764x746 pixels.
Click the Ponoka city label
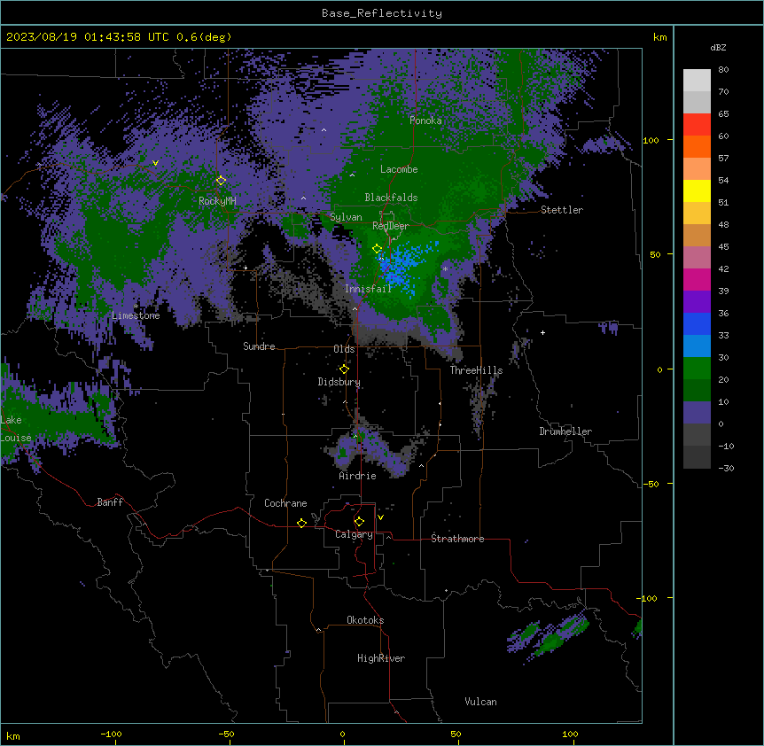425,120
